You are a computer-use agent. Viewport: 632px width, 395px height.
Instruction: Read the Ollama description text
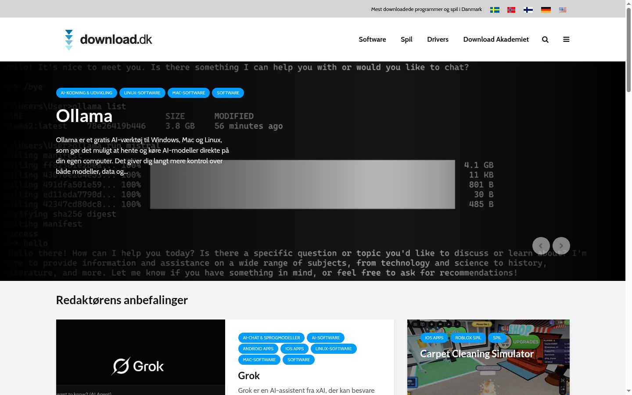coord(143,156)
